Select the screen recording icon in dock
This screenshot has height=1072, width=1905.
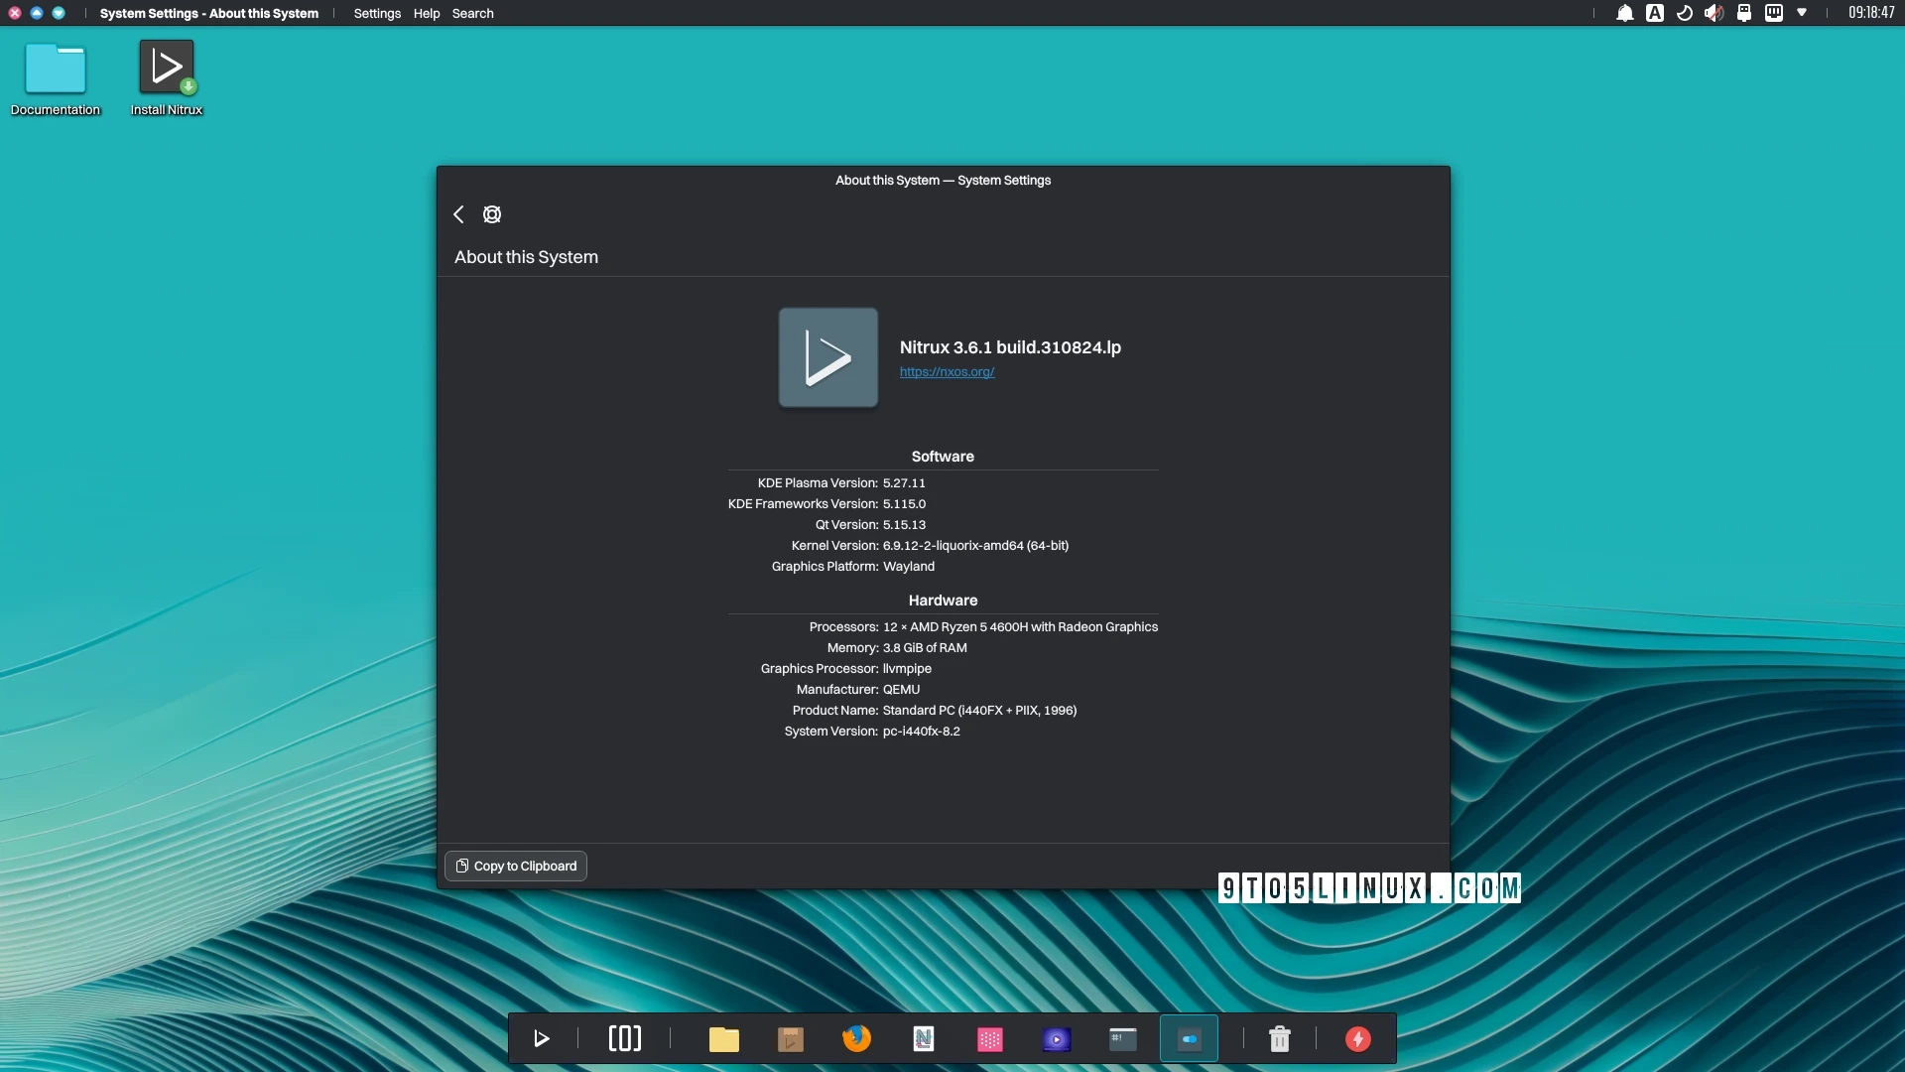(x=1056, y=1039)
